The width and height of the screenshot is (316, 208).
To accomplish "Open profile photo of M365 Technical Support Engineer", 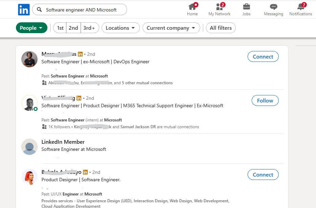I will tap(29, 103).
